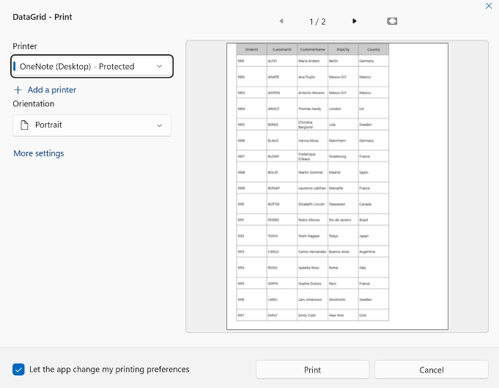Click the Lars Johansson cell
499x388 pixels.
click(312, 299)
